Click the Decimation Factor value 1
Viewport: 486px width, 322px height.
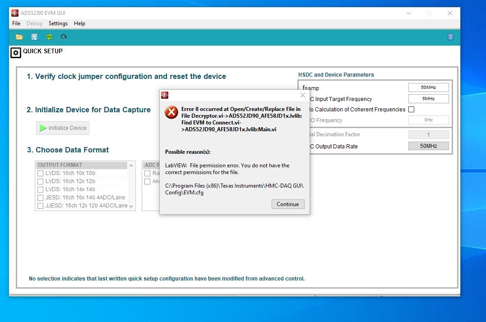coord(428,134)
